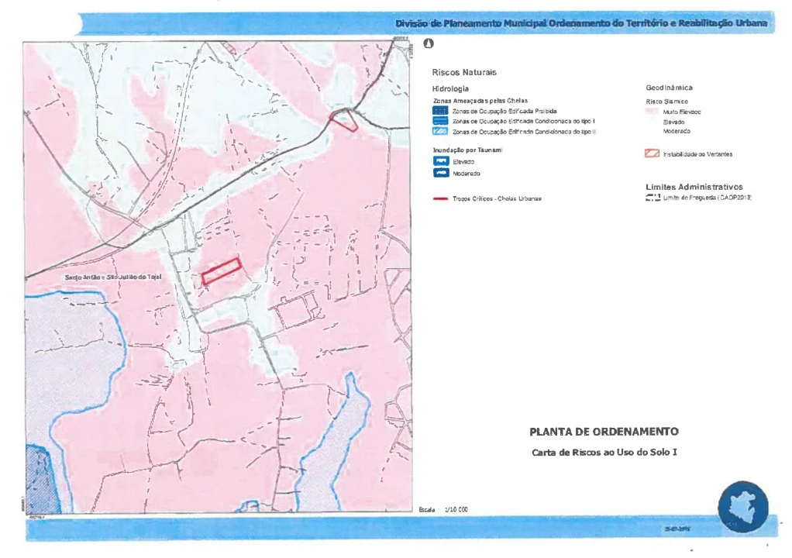This screenshot has width=792, height=558.
Task: Click the Troços Críticos red line symbol
Action: 441,199
